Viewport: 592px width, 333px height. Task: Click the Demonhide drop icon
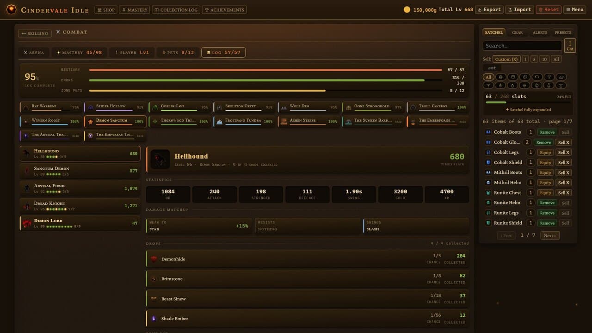[154, 259]
